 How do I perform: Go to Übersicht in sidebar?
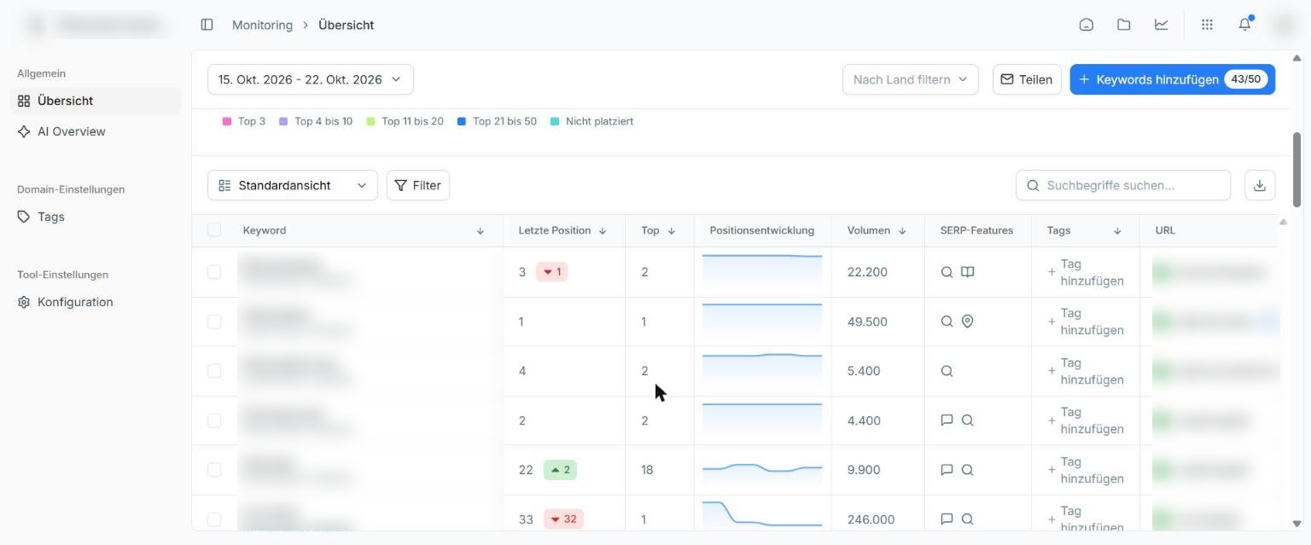(96, 101)
